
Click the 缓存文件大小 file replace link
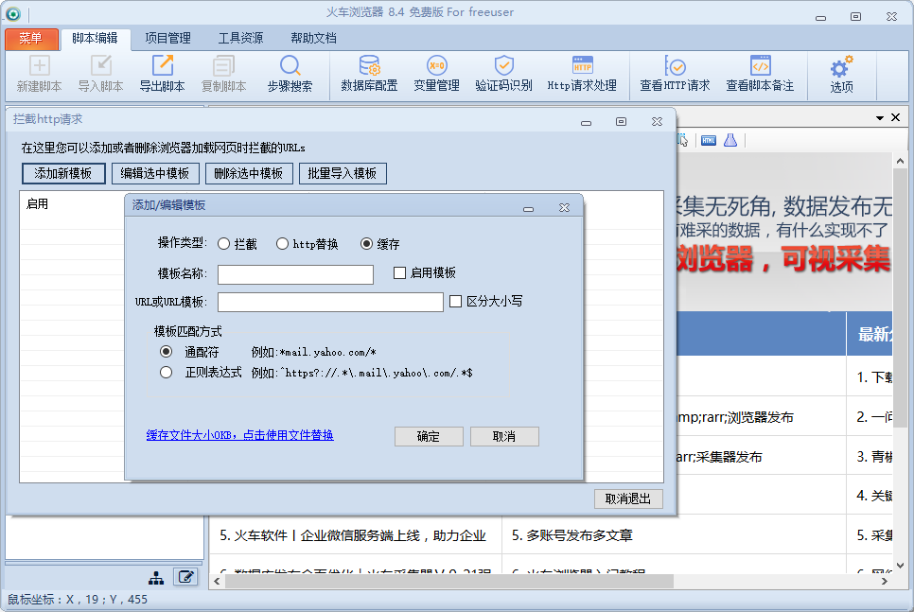[x=239, y=435]
